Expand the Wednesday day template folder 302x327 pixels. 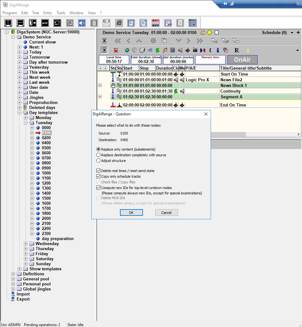26,244
